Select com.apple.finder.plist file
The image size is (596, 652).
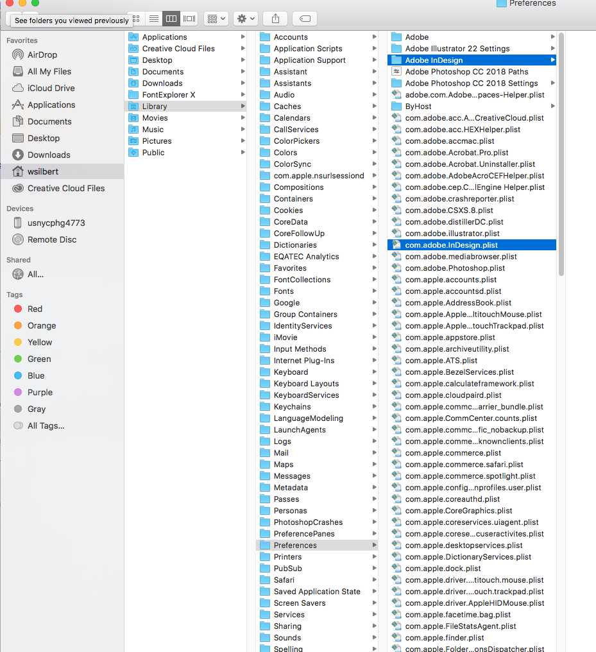point(472,638)
